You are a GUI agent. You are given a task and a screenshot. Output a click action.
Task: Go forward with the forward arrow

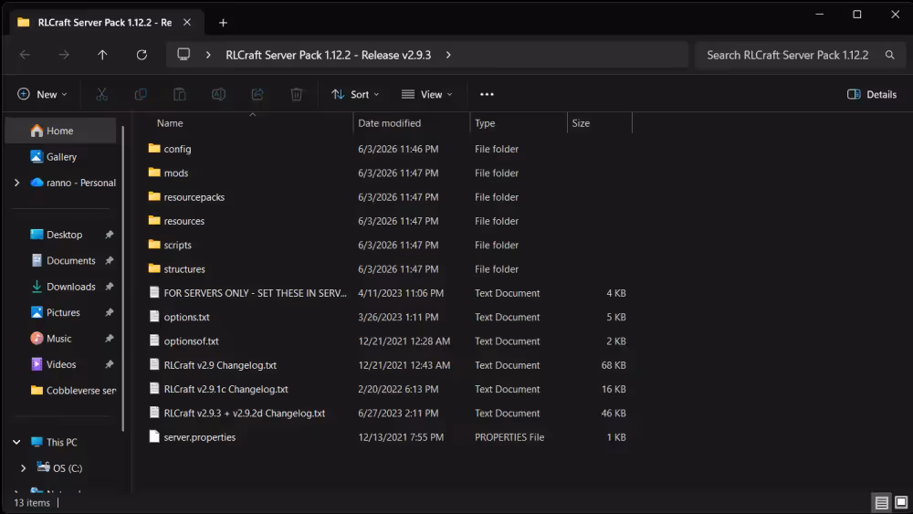[64, 55]
